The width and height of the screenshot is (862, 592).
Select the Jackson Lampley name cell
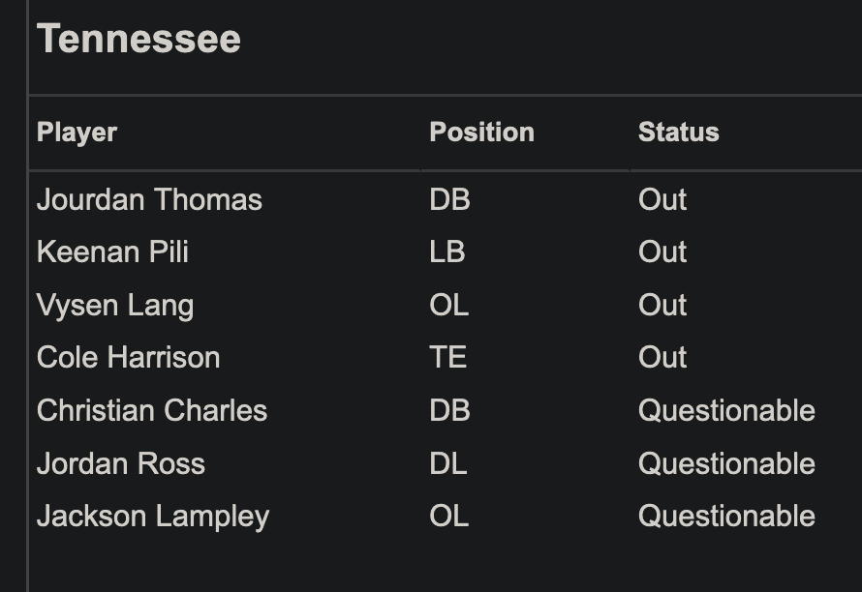[153, 517]
